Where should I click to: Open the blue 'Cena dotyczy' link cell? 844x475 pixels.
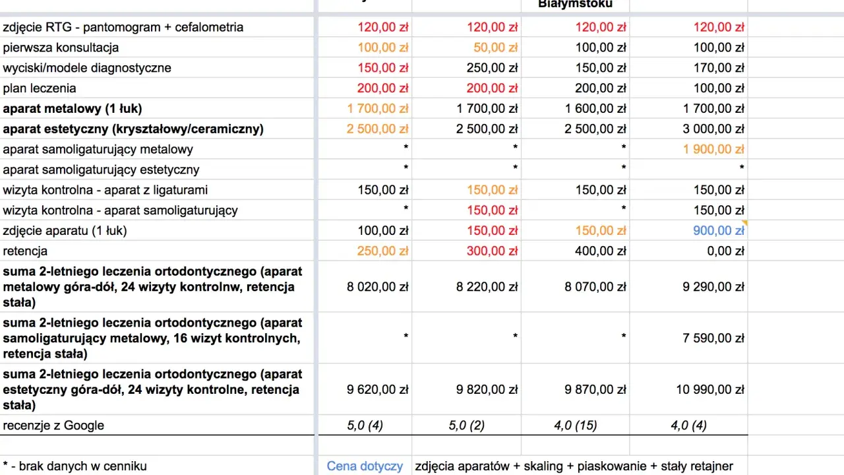click(x=365, y=466)
